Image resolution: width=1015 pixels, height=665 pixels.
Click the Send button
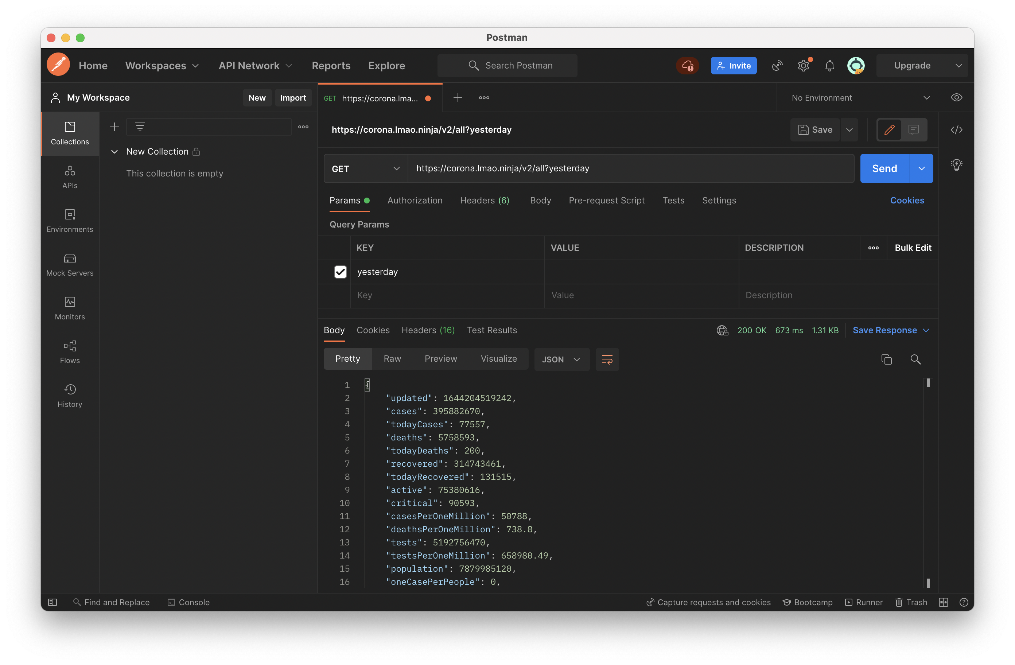click(x=884, y=168)
